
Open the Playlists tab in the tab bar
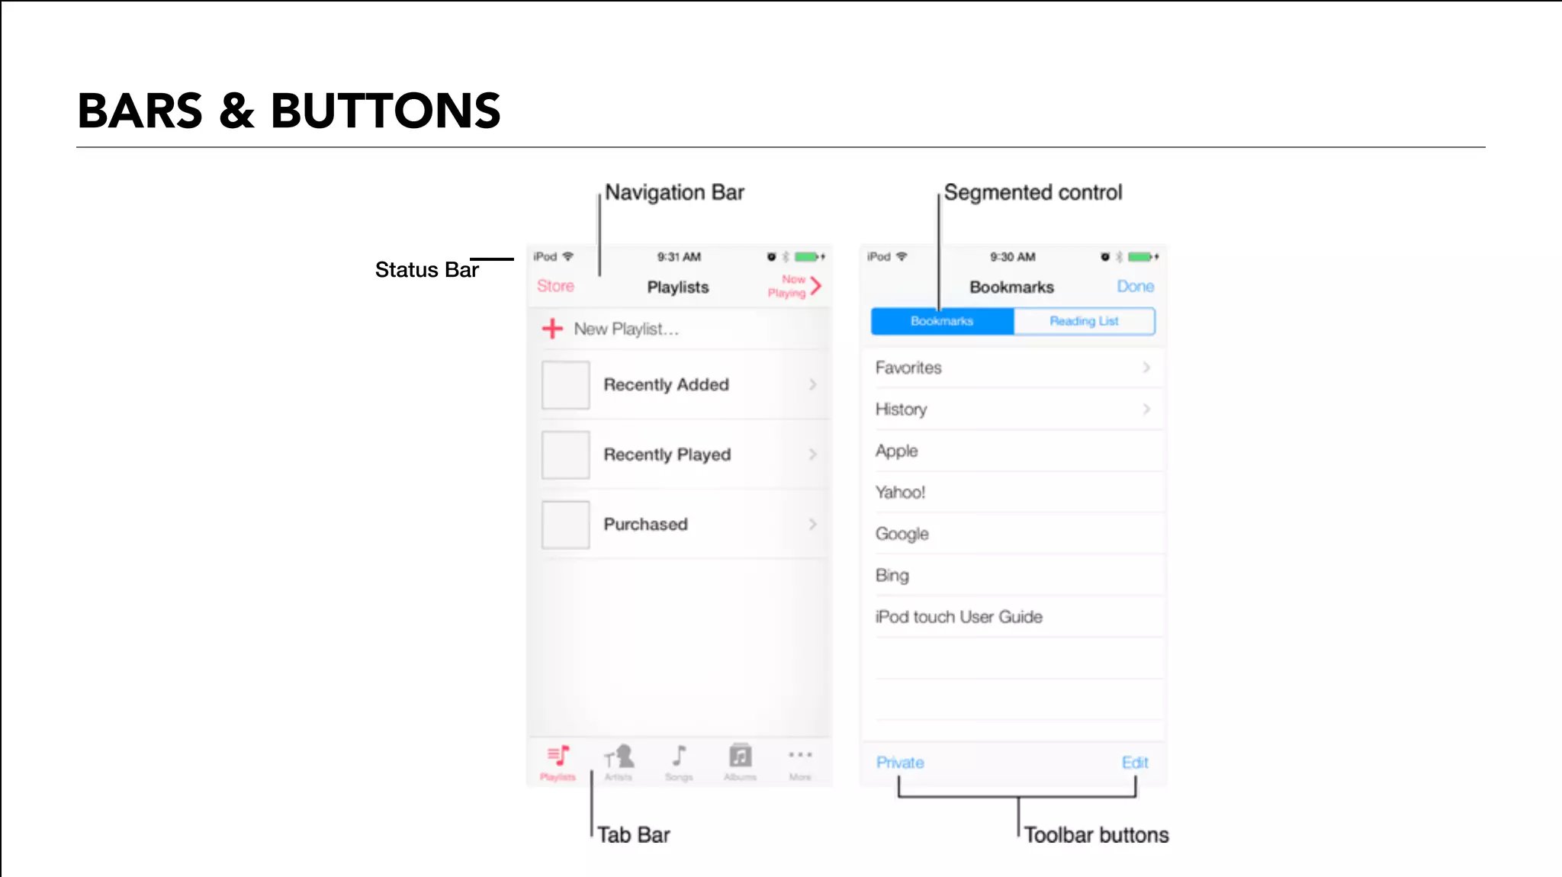(558, 763)
